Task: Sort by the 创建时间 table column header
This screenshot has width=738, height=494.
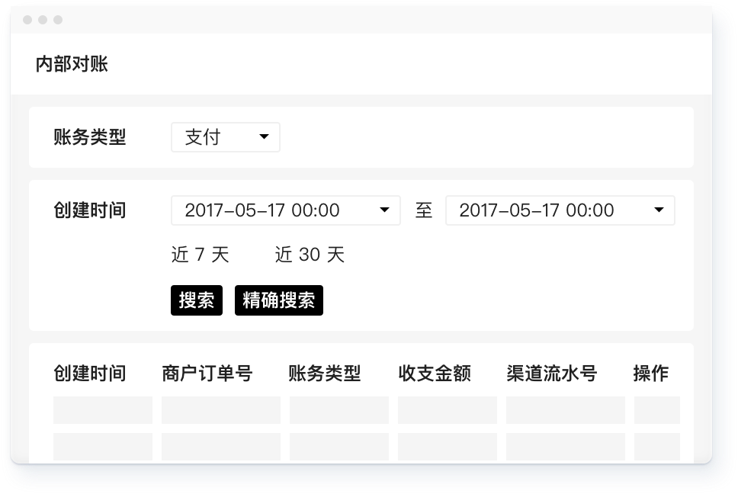Action: point(89,374)
